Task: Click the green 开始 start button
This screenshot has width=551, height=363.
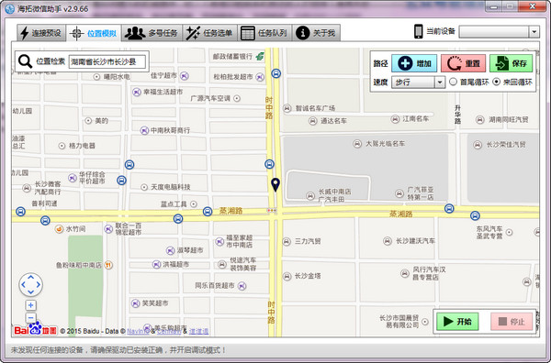Action: click(x=457, y=321)
